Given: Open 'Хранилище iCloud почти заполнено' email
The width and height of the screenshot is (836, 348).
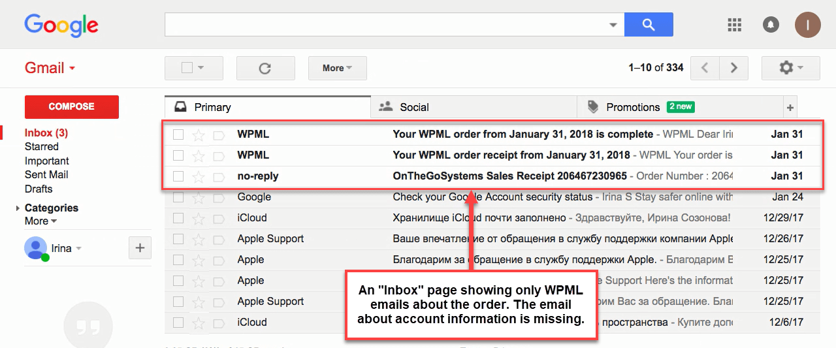Looking at the screenshot, I should point(479,218).
